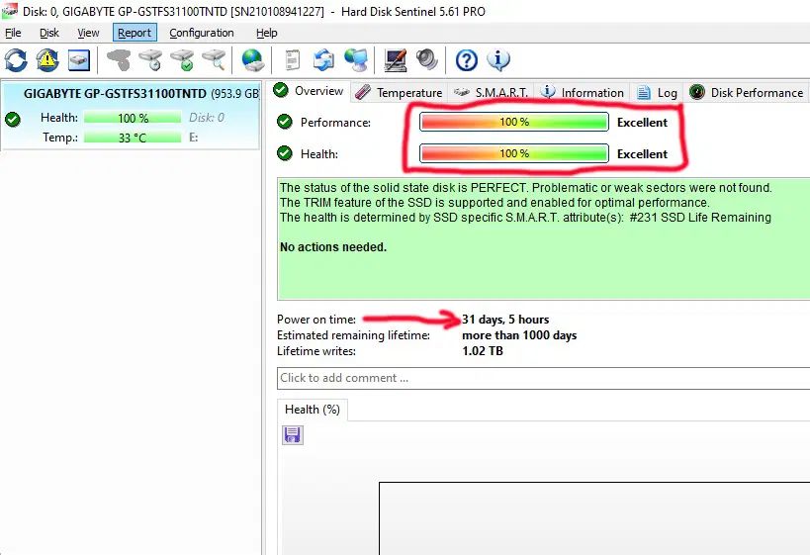
Task: Click the speaker sound toolbar icon
Action: pyautogui.click(x=426, y=60)
